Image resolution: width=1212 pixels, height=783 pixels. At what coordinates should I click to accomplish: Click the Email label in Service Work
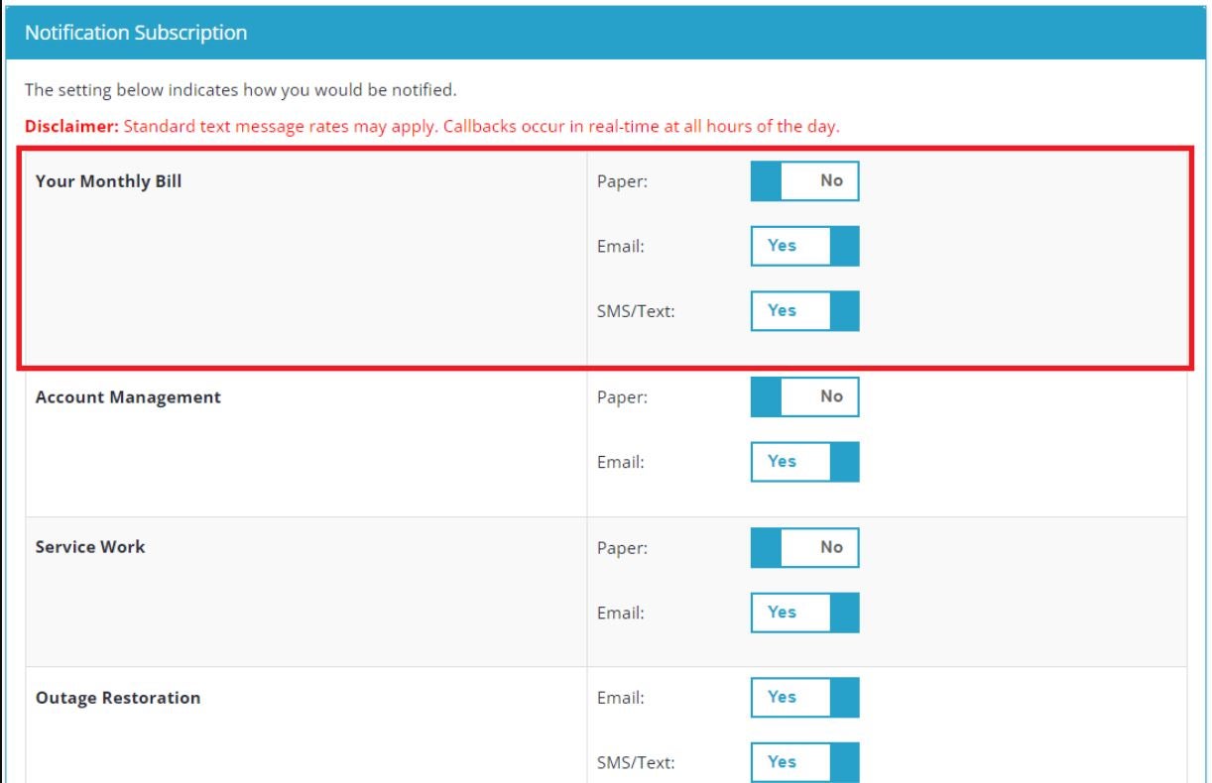(x=621, y=613)
